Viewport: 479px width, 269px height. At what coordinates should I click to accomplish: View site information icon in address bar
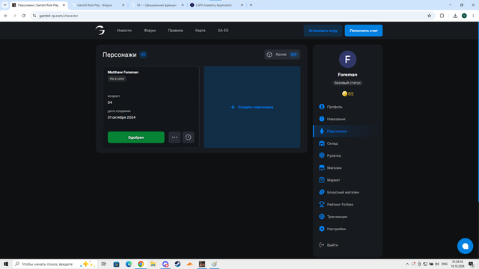click(x=34, y=16)
